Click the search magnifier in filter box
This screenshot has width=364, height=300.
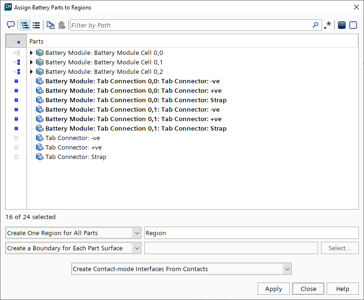coord(315,25)
